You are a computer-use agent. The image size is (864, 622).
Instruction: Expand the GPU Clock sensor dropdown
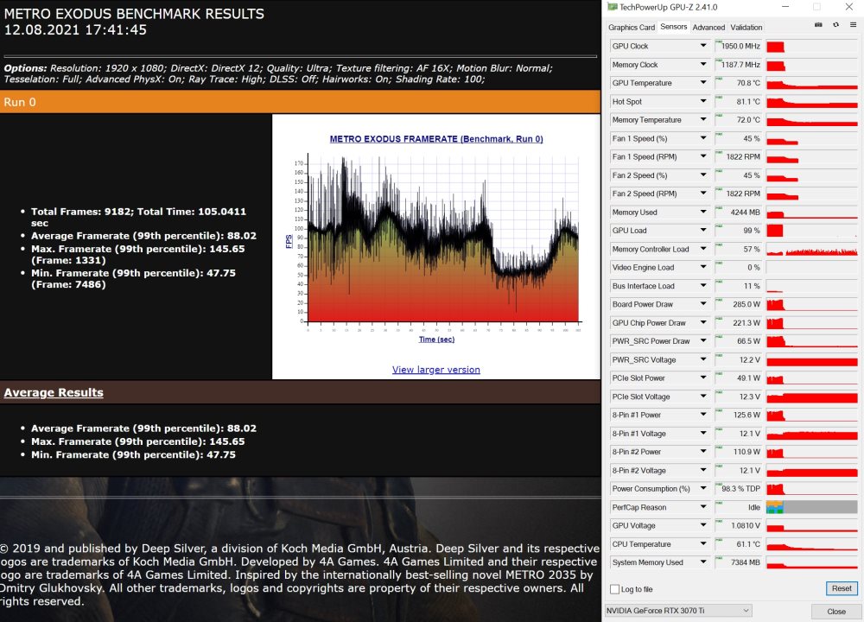pos(703,46)
